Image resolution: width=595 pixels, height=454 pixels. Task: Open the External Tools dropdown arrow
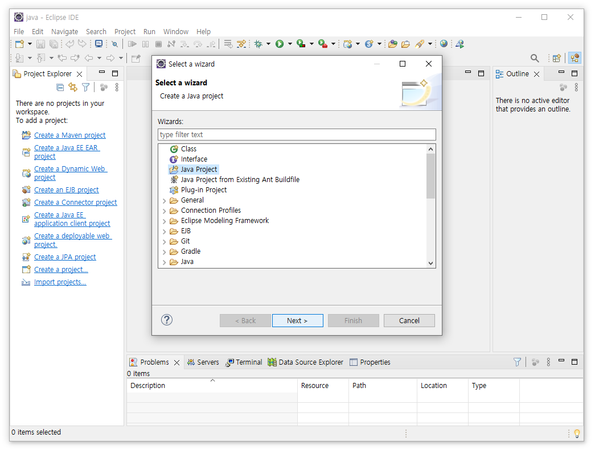(333, 44)
